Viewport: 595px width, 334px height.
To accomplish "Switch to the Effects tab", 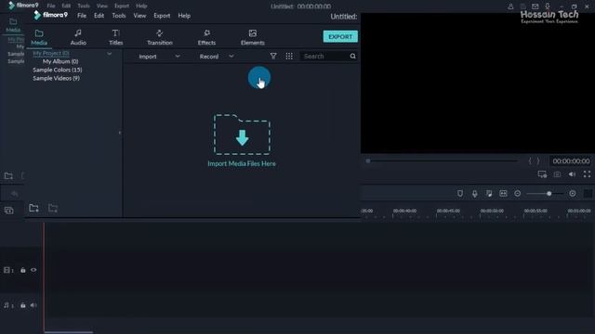I will 206,37.
